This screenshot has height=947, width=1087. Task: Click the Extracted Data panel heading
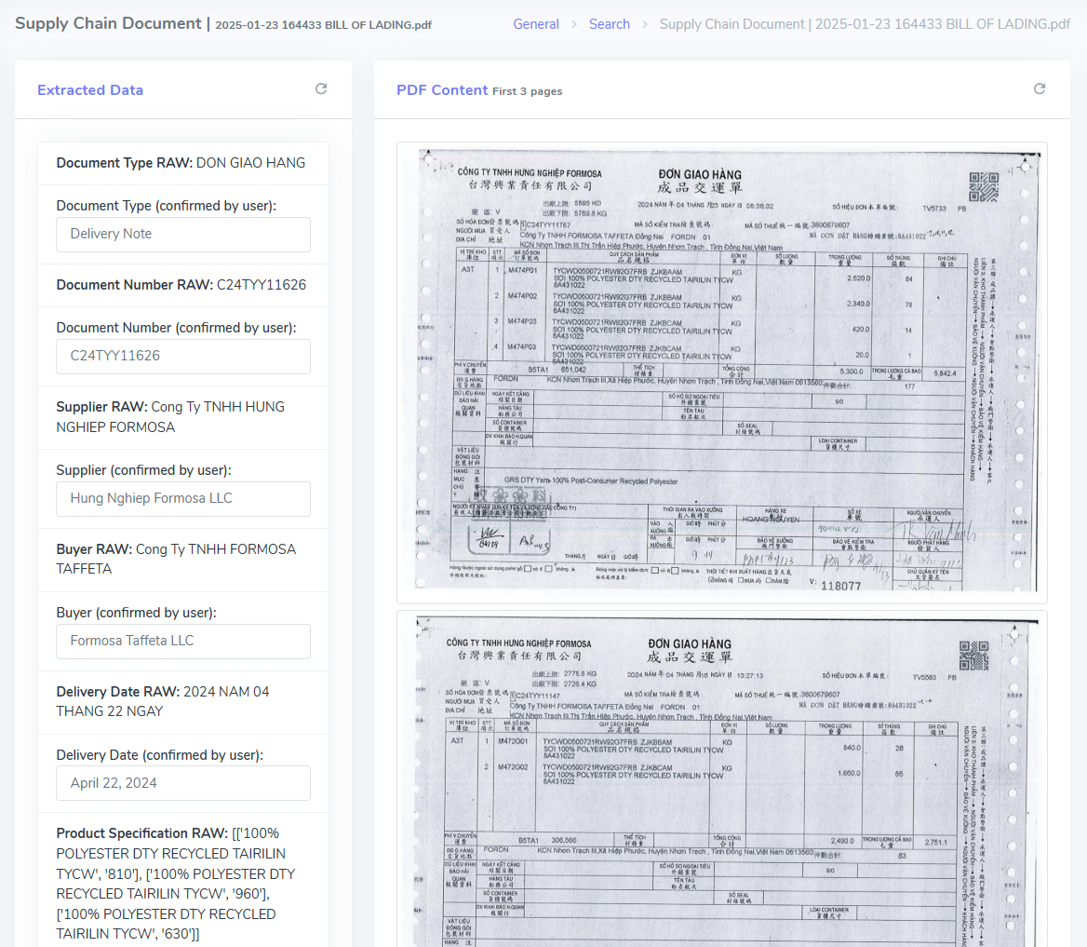pyautogui.click(x=90, y=90)
